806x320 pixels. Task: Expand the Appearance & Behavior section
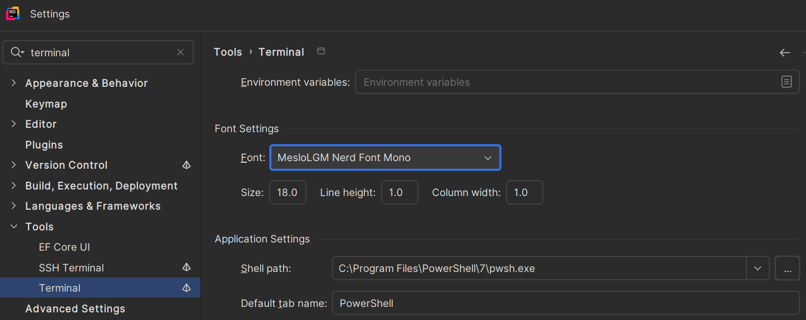click(x=14, y=83)
